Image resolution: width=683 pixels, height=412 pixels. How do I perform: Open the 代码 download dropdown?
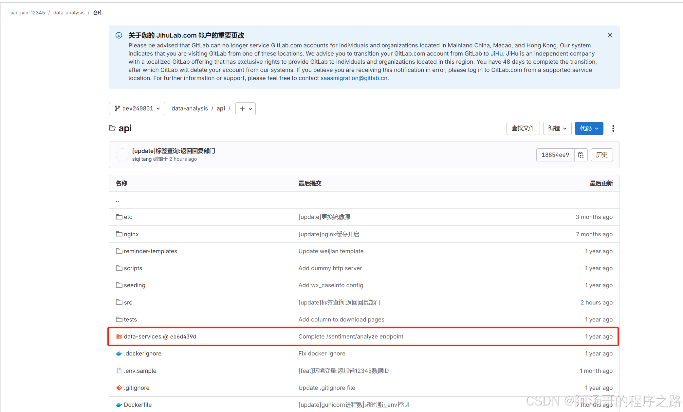(589, 128)
